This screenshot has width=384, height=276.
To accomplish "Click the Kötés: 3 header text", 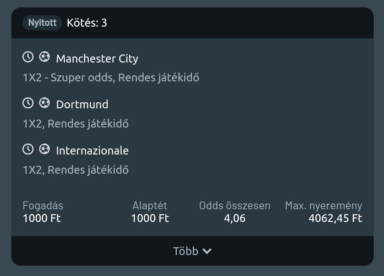I will click(x=87, y=23).
